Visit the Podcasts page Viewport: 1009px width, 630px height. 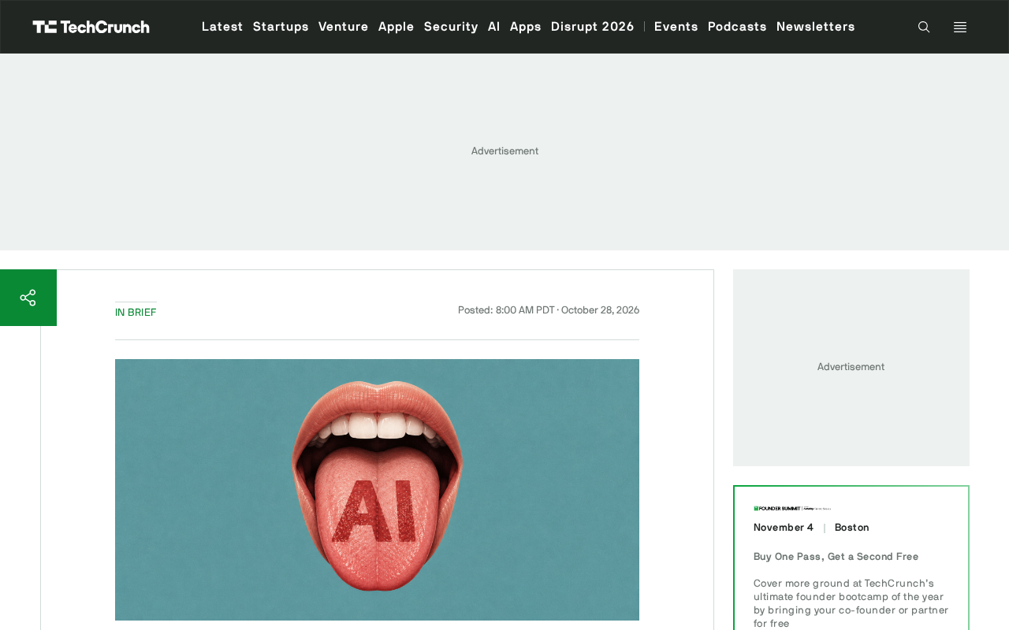click(737, 27)
